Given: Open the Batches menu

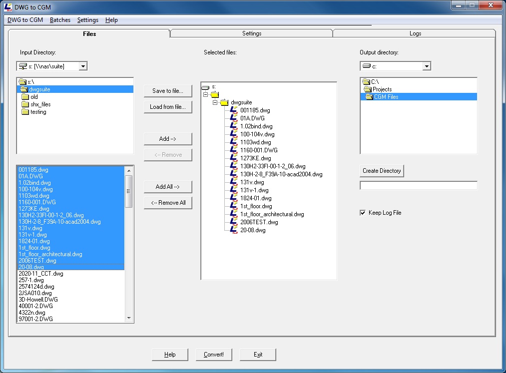Looking at the screenshot, I should [60, 20].
